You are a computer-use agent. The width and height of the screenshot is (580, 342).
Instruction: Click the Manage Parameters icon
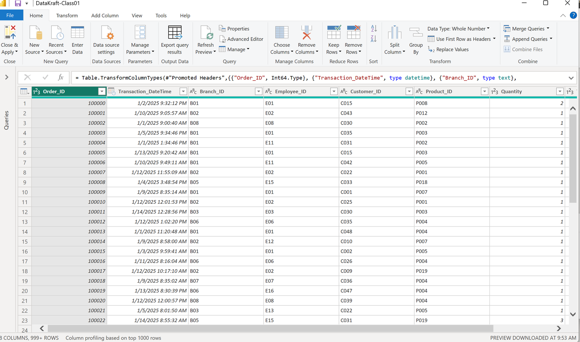pos(140,32)
